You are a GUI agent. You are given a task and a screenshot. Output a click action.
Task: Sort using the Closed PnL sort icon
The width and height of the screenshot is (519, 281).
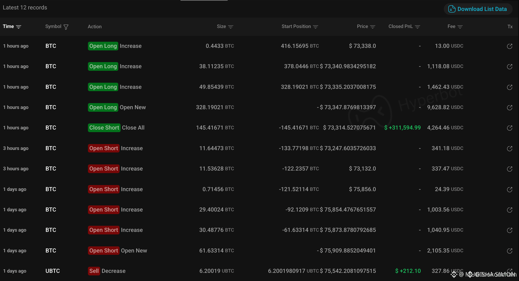coord(418,27)
